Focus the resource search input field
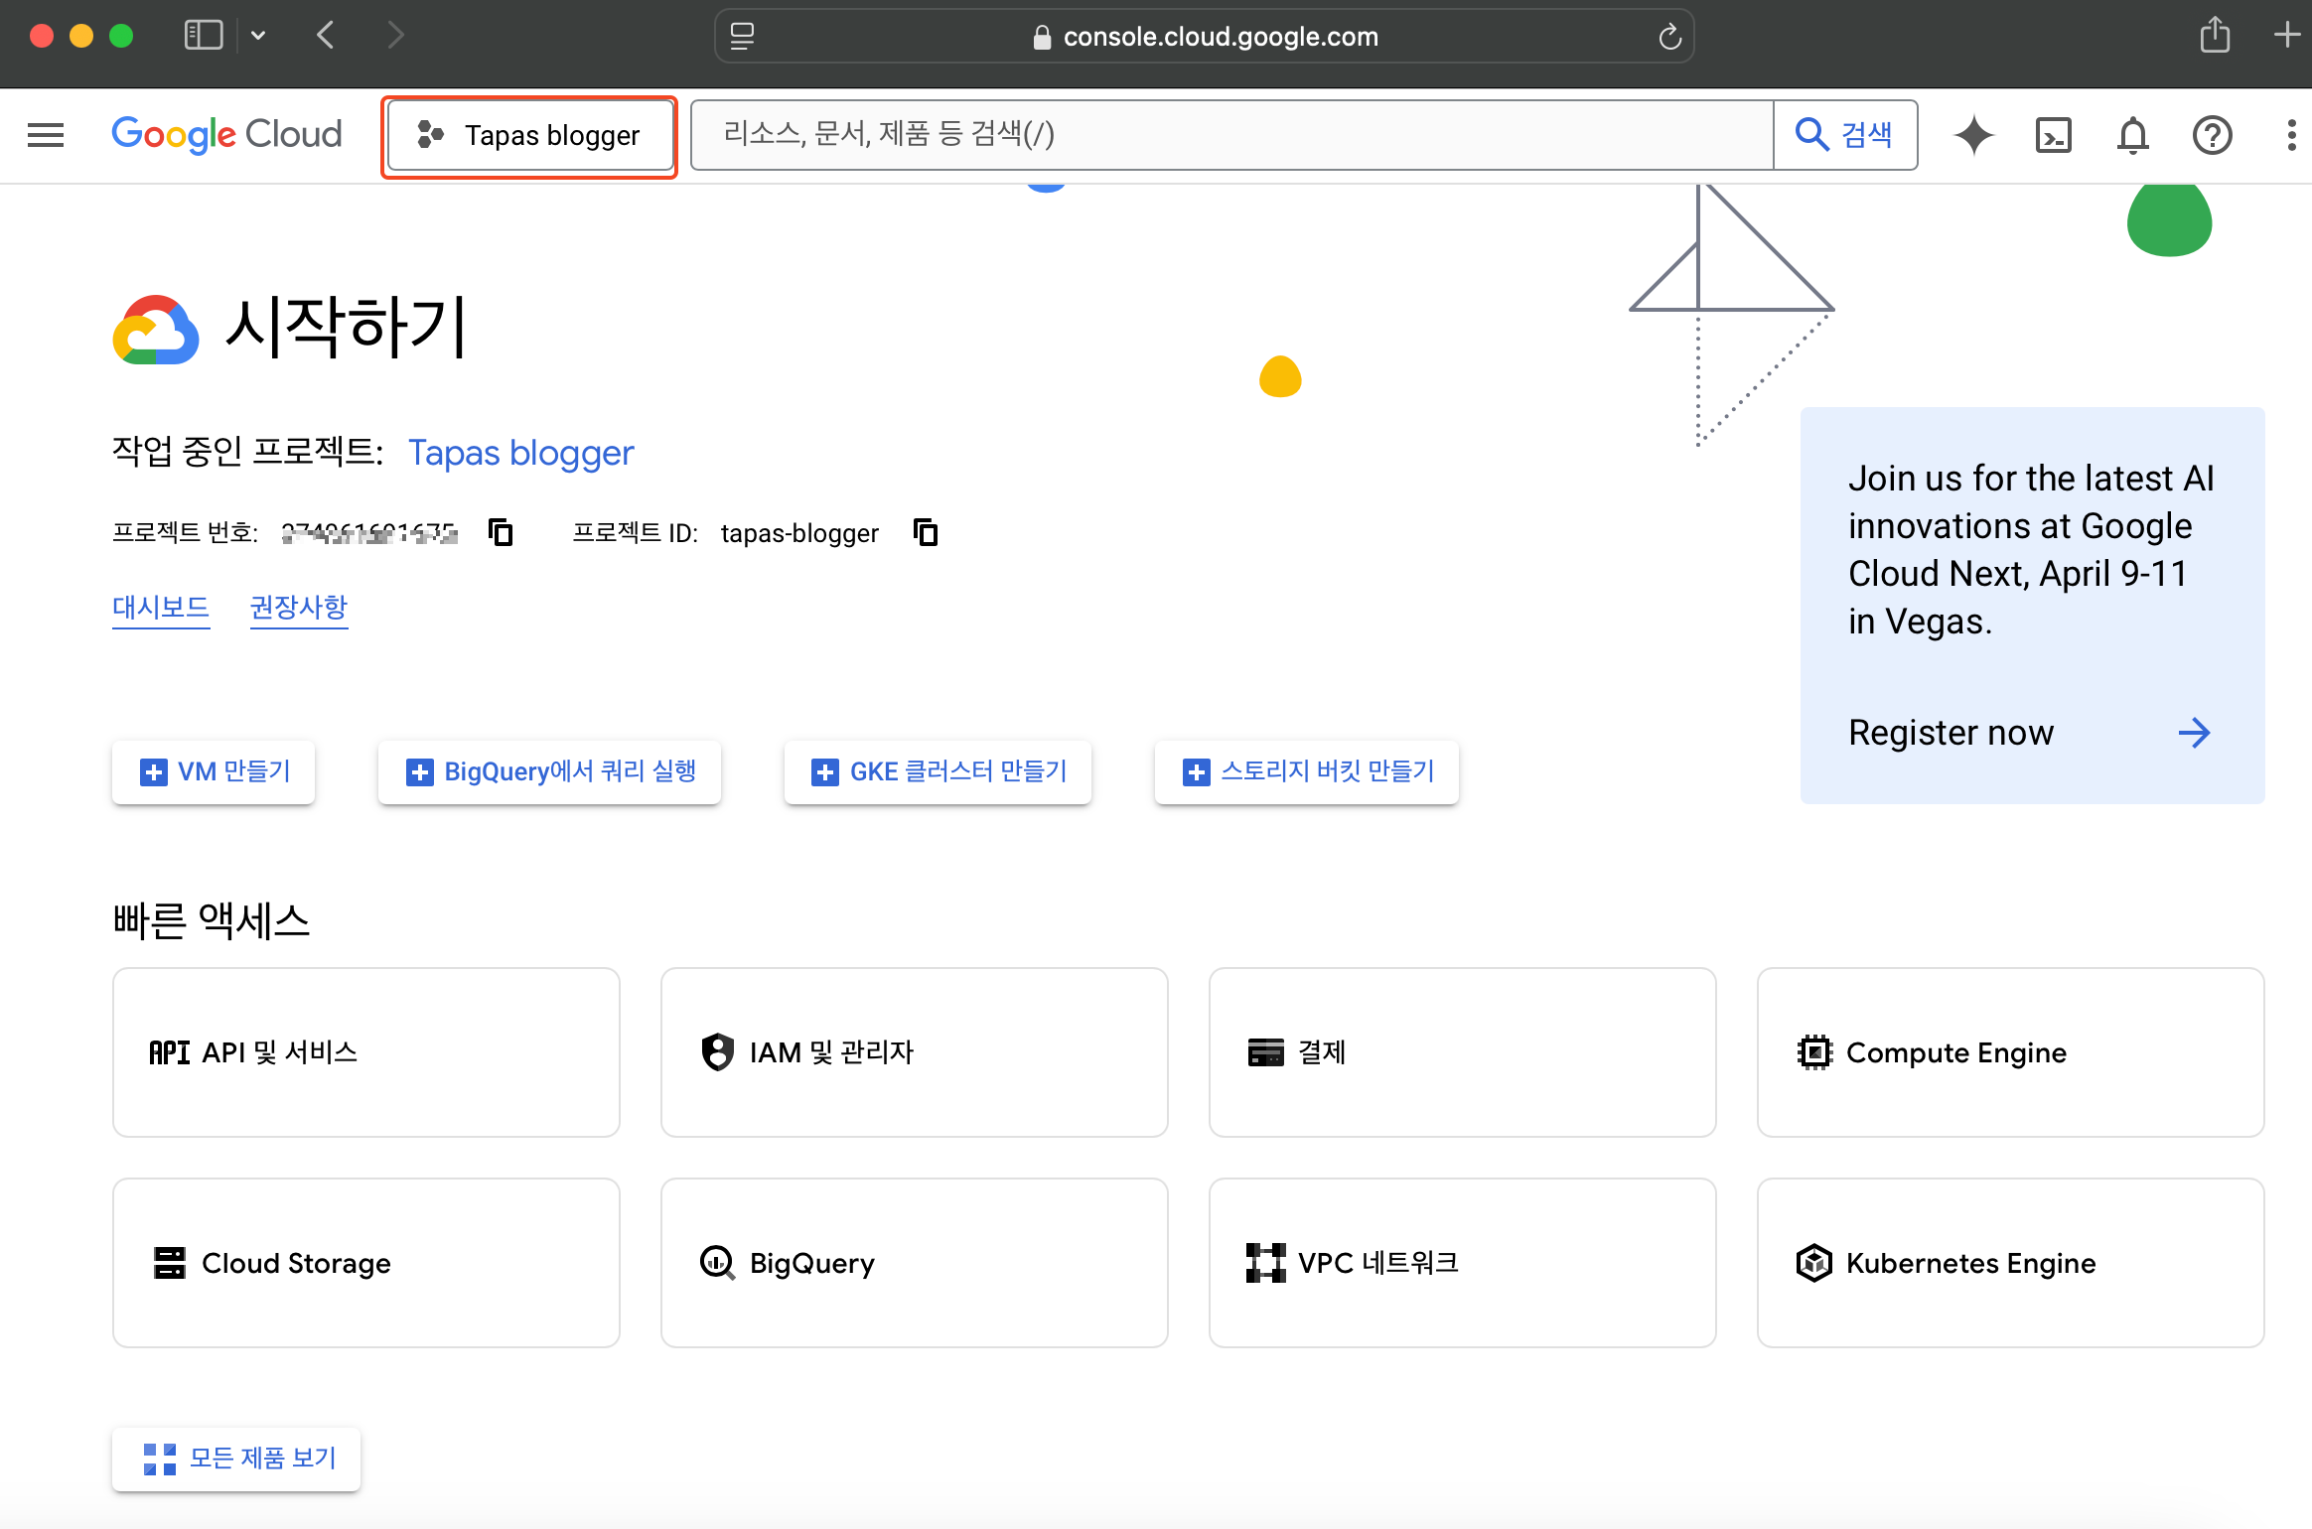This screenshot has width=2312, height=1529. point(1231,135)
